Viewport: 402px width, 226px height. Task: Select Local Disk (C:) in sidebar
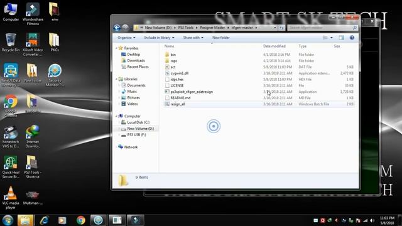coord(138,122)
